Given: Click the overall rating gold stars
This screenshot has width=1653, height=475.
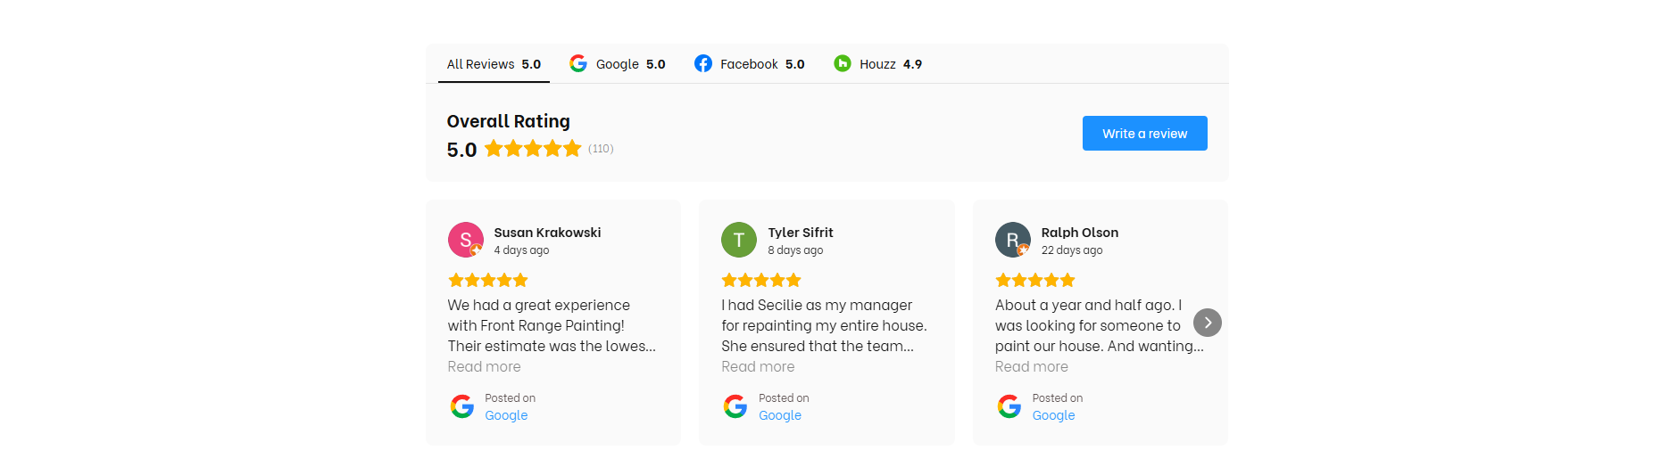Looking at the screenshot, I should tap(533, 149).
